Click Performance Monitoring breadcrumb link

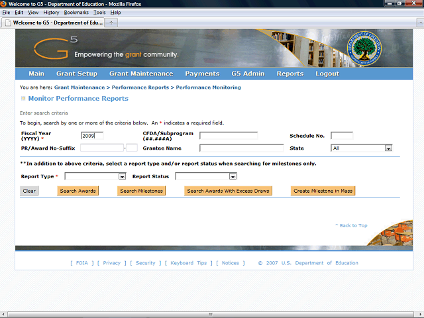208,87
